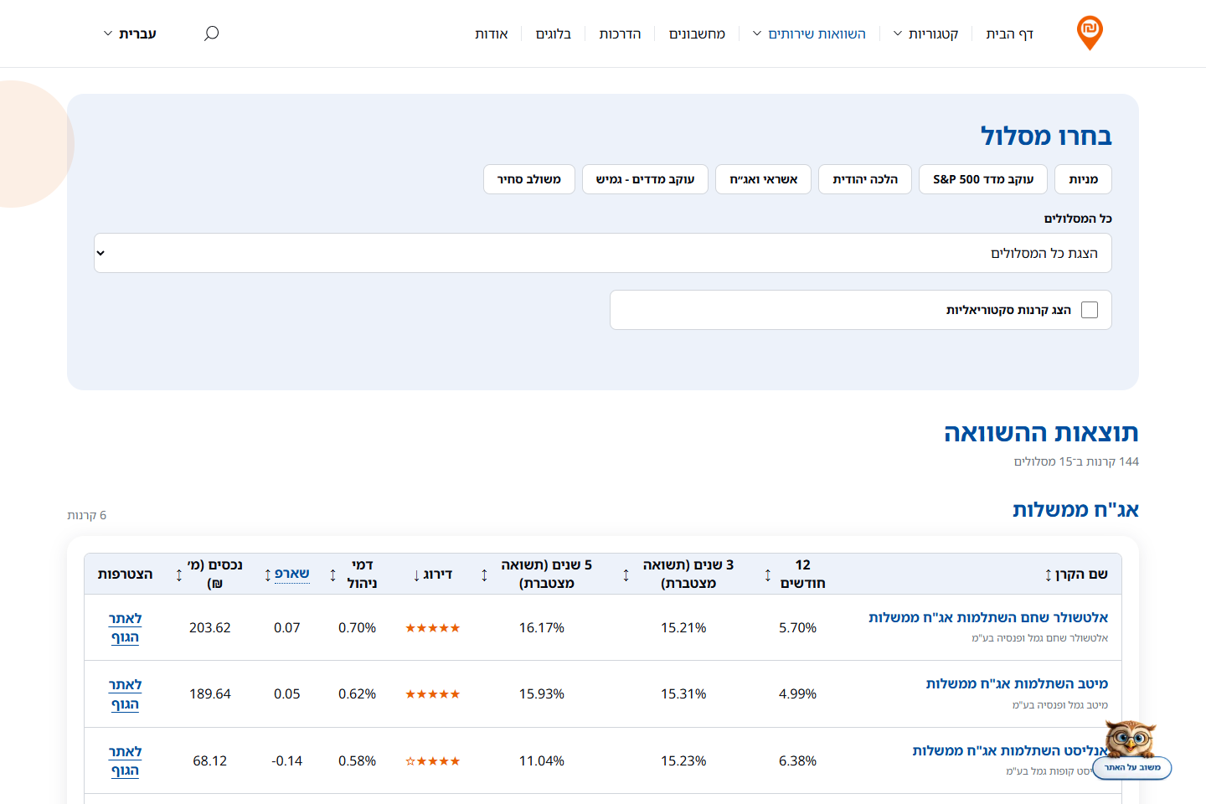Select the משולב סחיר track chip

(x=529, y=179)
